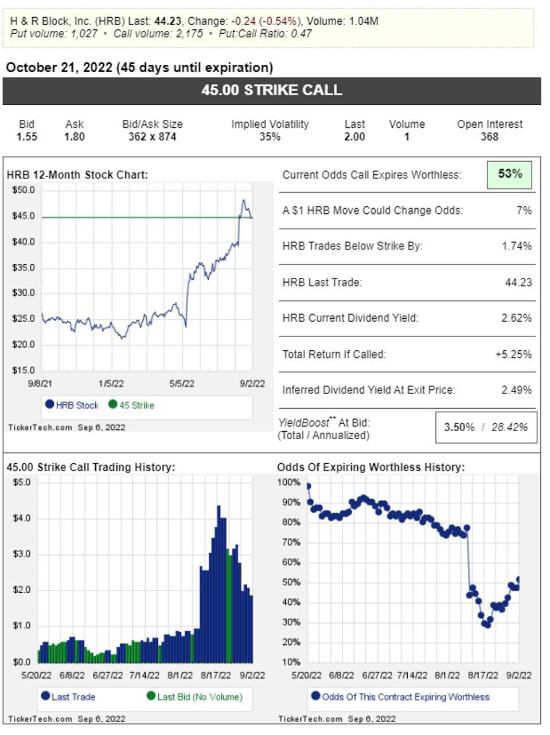Viewport: 550px width, 735px height.
Task: Select the 45.00 STRIKE CALL header bar
Action: (x=271, y=91)
